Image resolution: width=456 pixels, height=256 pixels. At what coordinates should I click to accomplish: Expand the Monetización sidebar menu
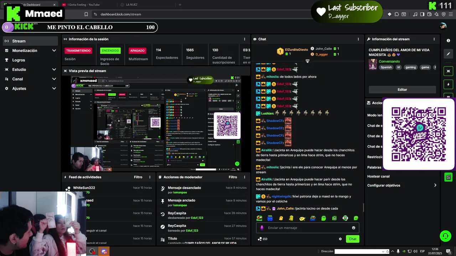tap(30, 50)
